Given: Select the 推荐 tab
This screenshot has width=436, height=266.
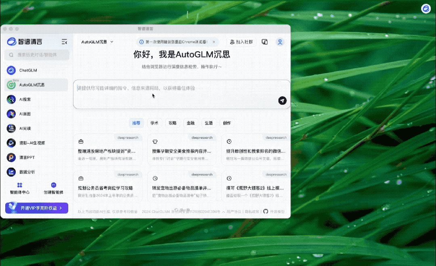Looking at the screenshot, I should [x=136, y=123].
